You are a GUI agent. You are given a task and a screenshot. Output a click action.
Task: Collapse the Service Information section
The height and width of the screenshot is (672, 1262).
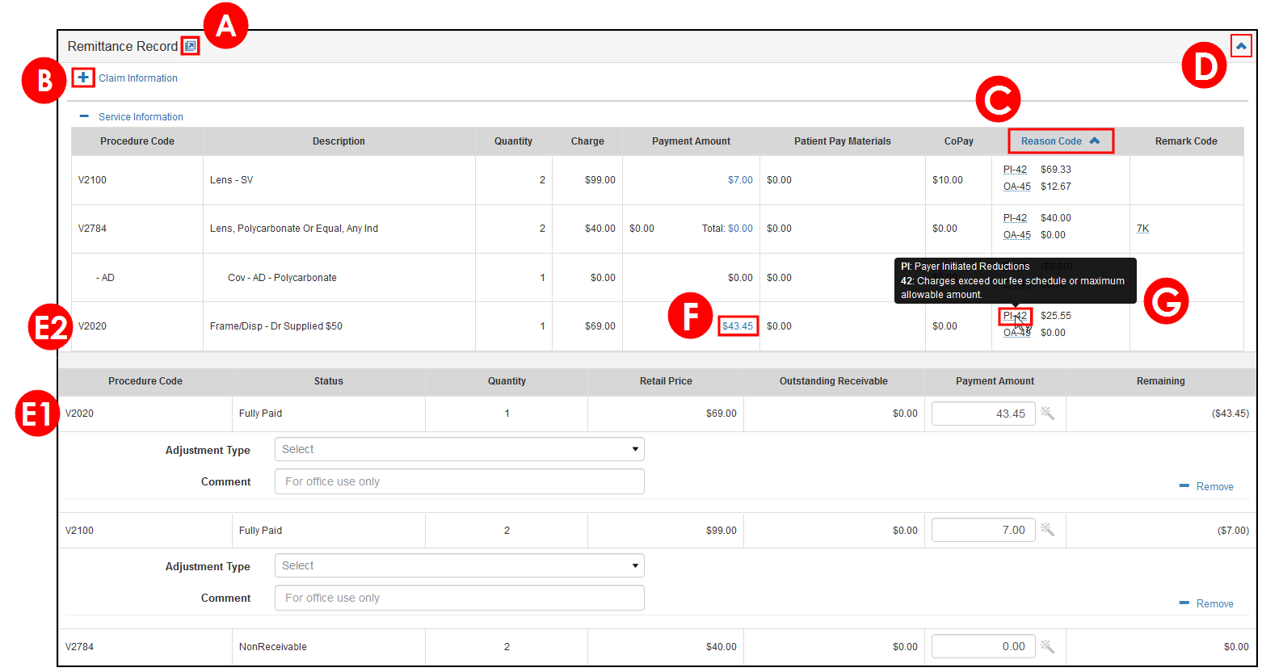coord(84,116)
